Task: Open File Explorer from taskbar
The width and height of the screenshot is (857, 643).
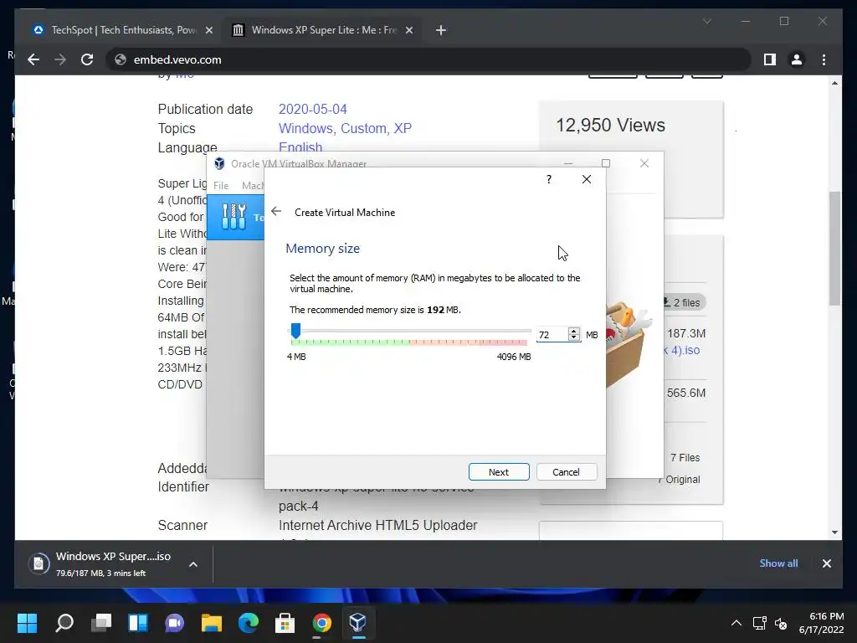Action: pyautogui.click(x=212, y=622)
